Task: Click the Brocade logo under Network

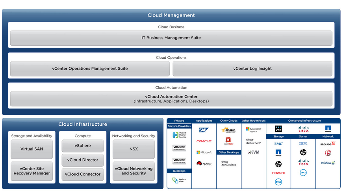Action: (x=328, y=144)
